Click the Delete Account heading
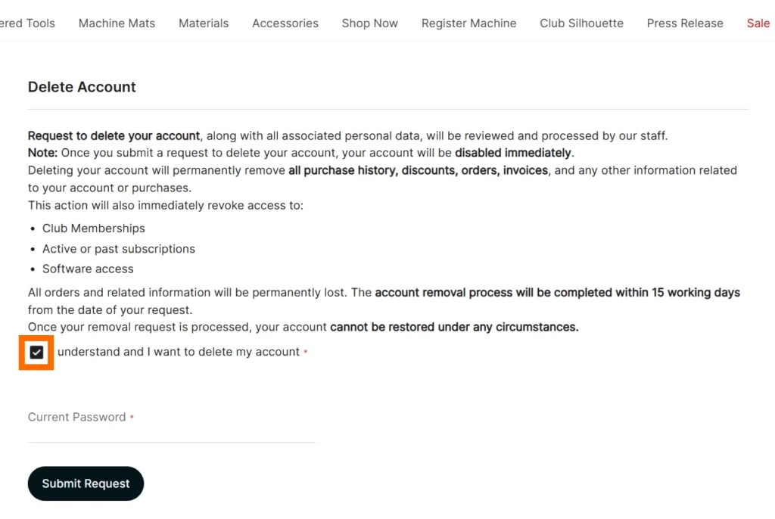 click(x=82, y=87)
